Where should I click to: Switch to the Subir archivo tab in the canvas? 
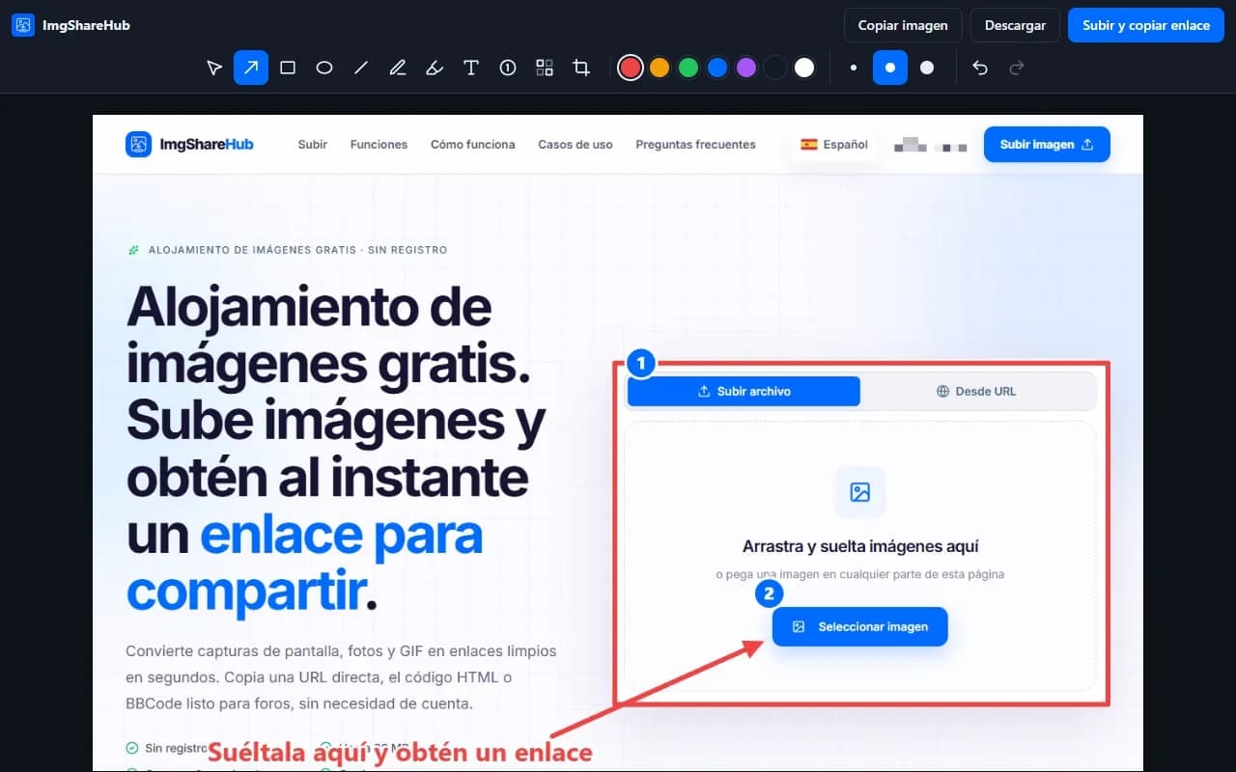click(744, 391)
